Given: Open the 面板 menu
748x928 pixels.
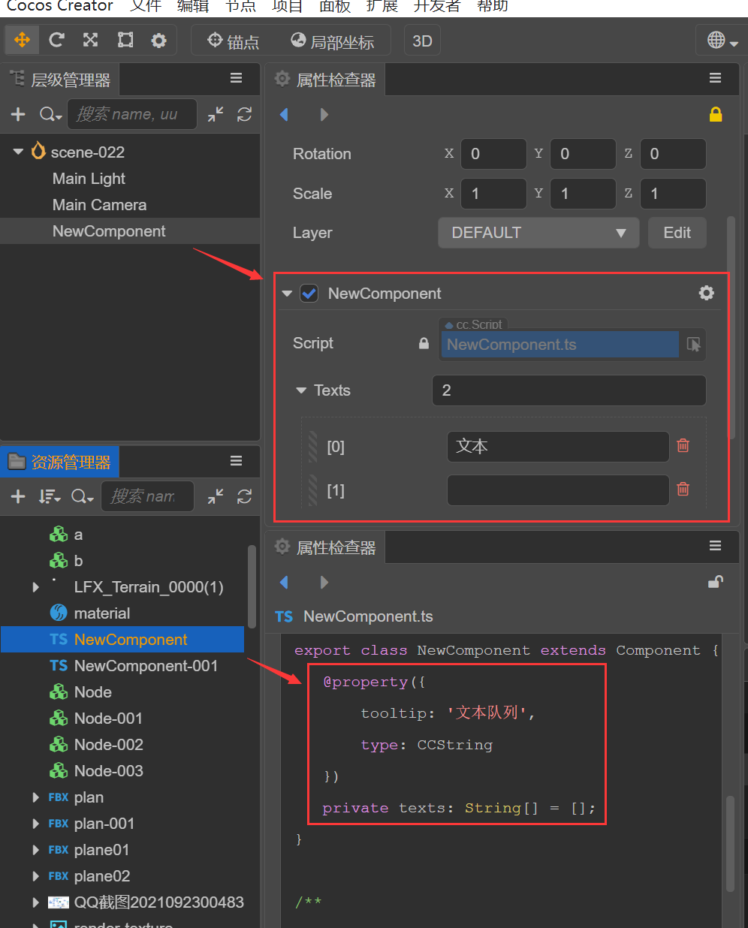Looking at the screenshot, I should tap(335, 6).
